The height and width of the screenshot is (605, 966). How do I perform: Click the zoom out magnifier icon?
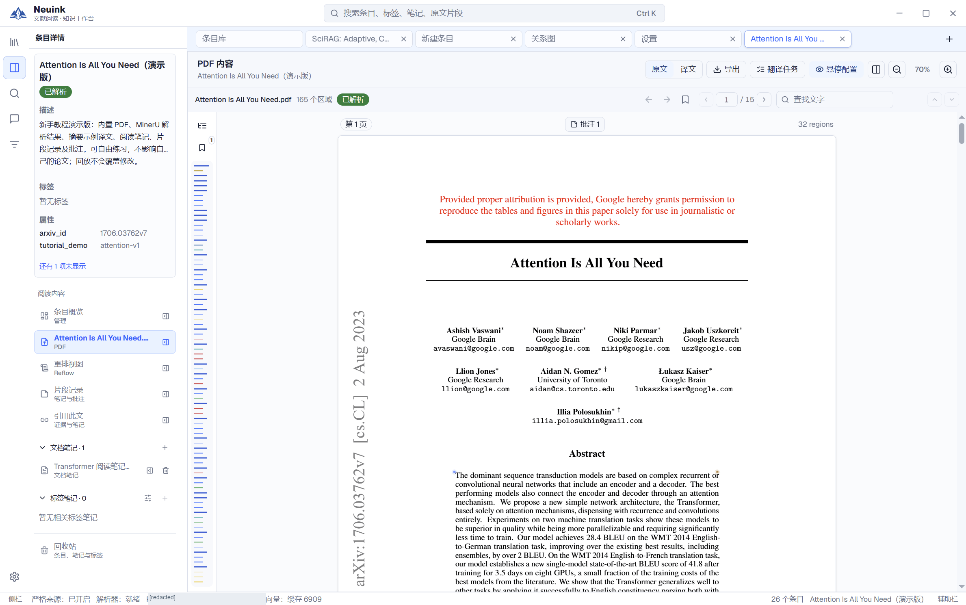coord(897,69)
